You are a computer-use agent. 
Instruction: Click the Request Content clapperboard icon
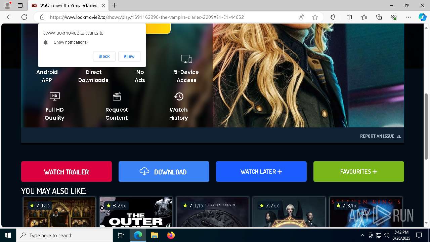coord(117,96)
